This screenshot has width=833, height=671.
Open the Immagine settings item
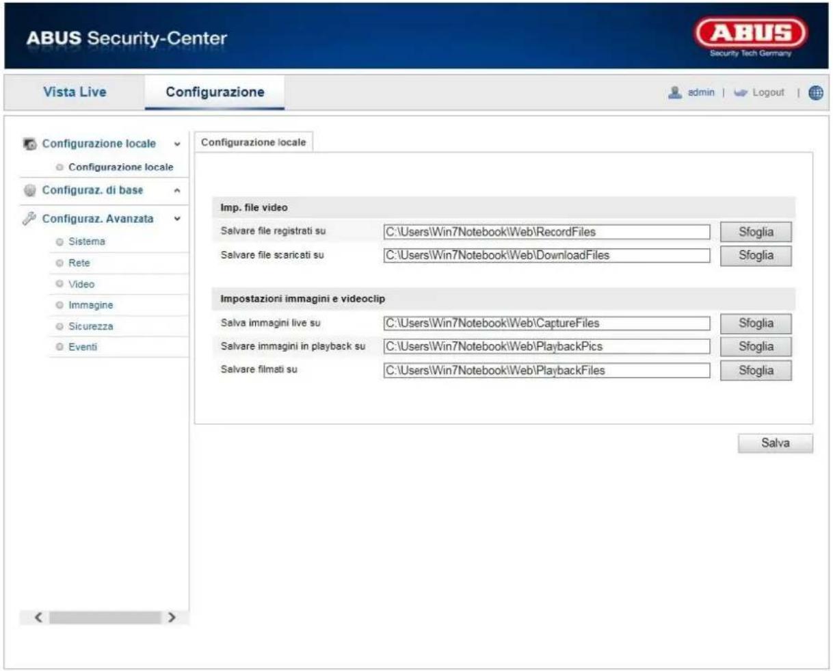(90, 306)
